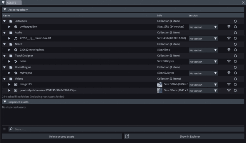Toggle the circle indicator for 3DModels folder
This screenshot has width=246, height=143.
pyautogui.click(x=235, y=21)
